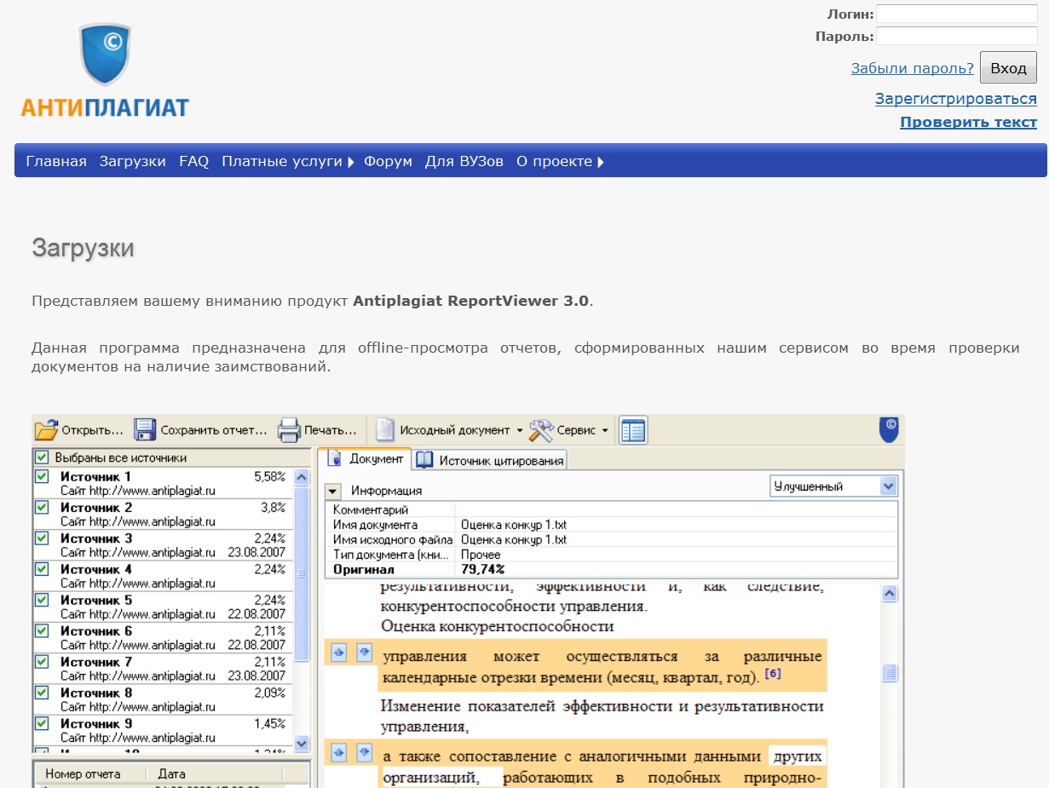Click 'Оригинал' 79,74% row

[611, 569]
